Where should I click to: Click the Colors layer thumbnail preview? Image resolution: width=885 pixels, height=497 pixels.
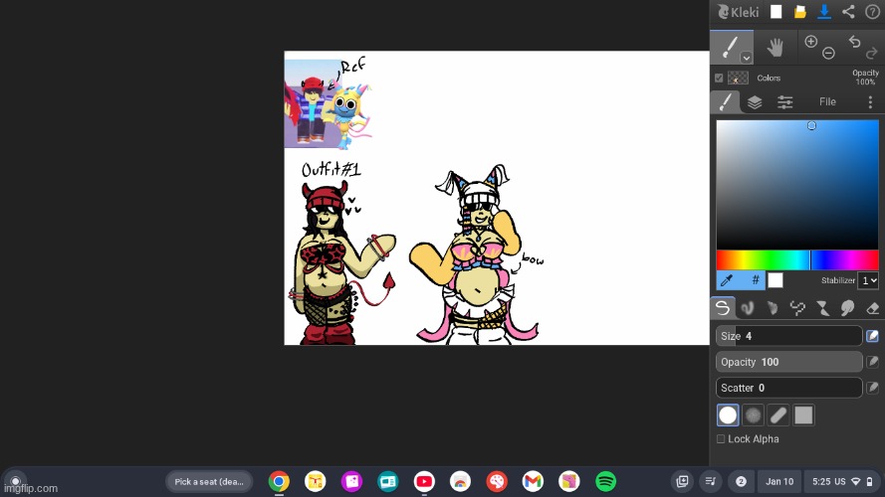point(738,78)
